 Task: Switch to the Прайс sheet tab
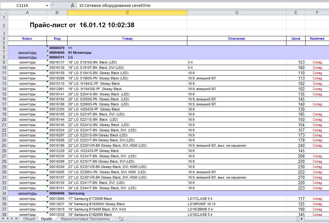point(47,219)
